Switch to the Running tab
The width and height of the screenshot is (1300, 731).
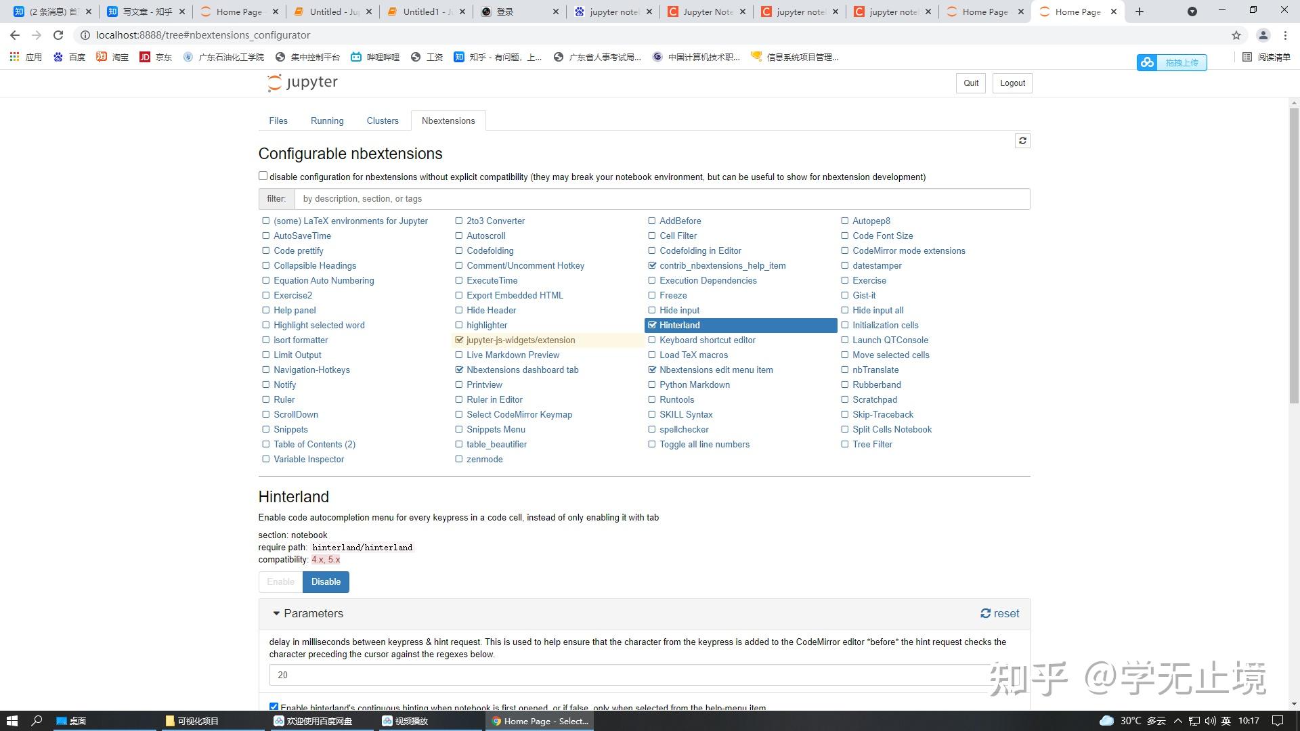[x=327, y=120]
